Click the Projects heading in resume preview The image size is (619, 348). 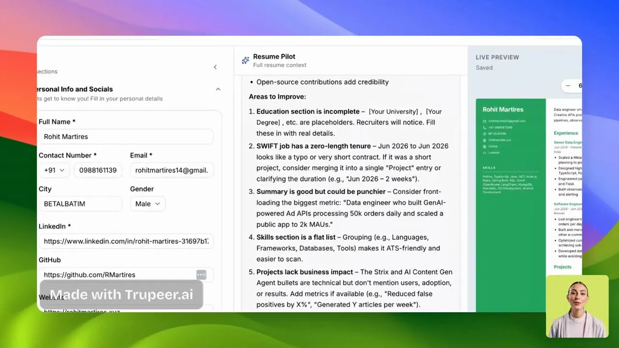point(562,267)
